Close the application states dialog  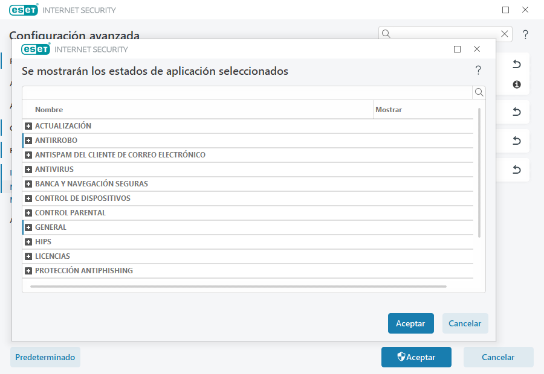point(477,49)
